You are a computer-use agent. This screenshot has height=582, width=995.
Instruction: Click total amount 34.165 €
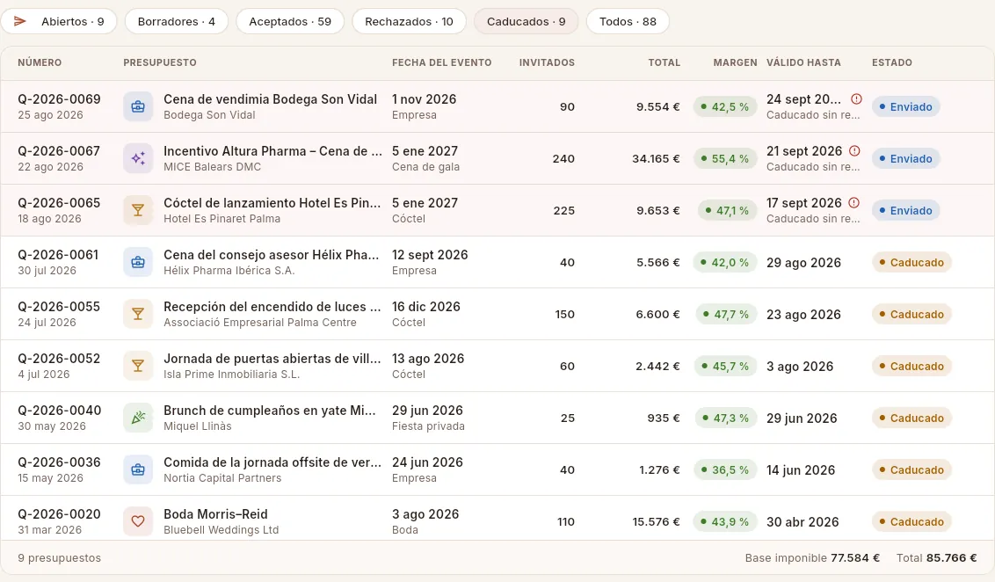click(x=656, y=158)
